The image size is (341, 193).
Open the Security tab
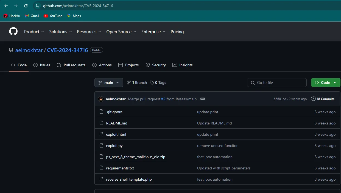click(156, 65)
